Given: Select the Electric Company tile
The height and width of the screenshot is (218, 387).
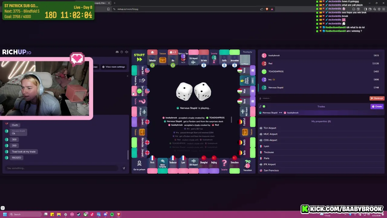Looking at the screenshot, I should pos(248,81).
